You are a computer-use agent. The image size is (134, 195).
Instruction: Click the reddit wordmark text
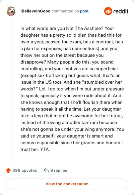click(121, 11)
